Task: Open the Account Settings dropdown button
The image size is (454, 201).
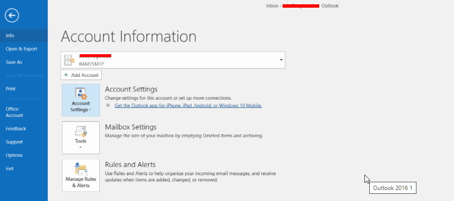Action: (80, 100)
